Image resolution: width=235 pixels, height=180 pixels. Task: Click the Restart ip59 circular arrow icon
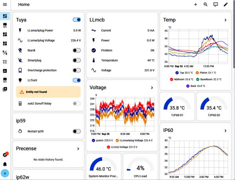click(20, 131)
